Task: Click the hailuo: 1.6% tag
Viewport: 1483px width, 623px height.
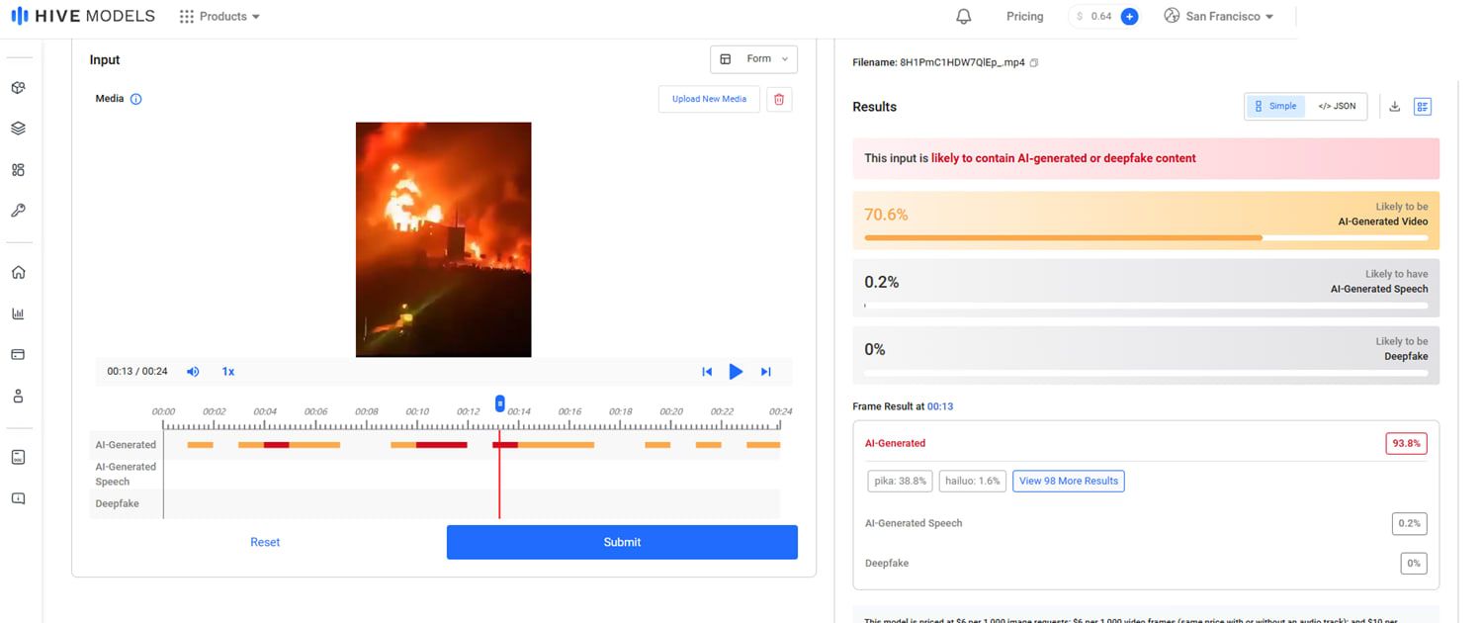Action: pos(973,481)
